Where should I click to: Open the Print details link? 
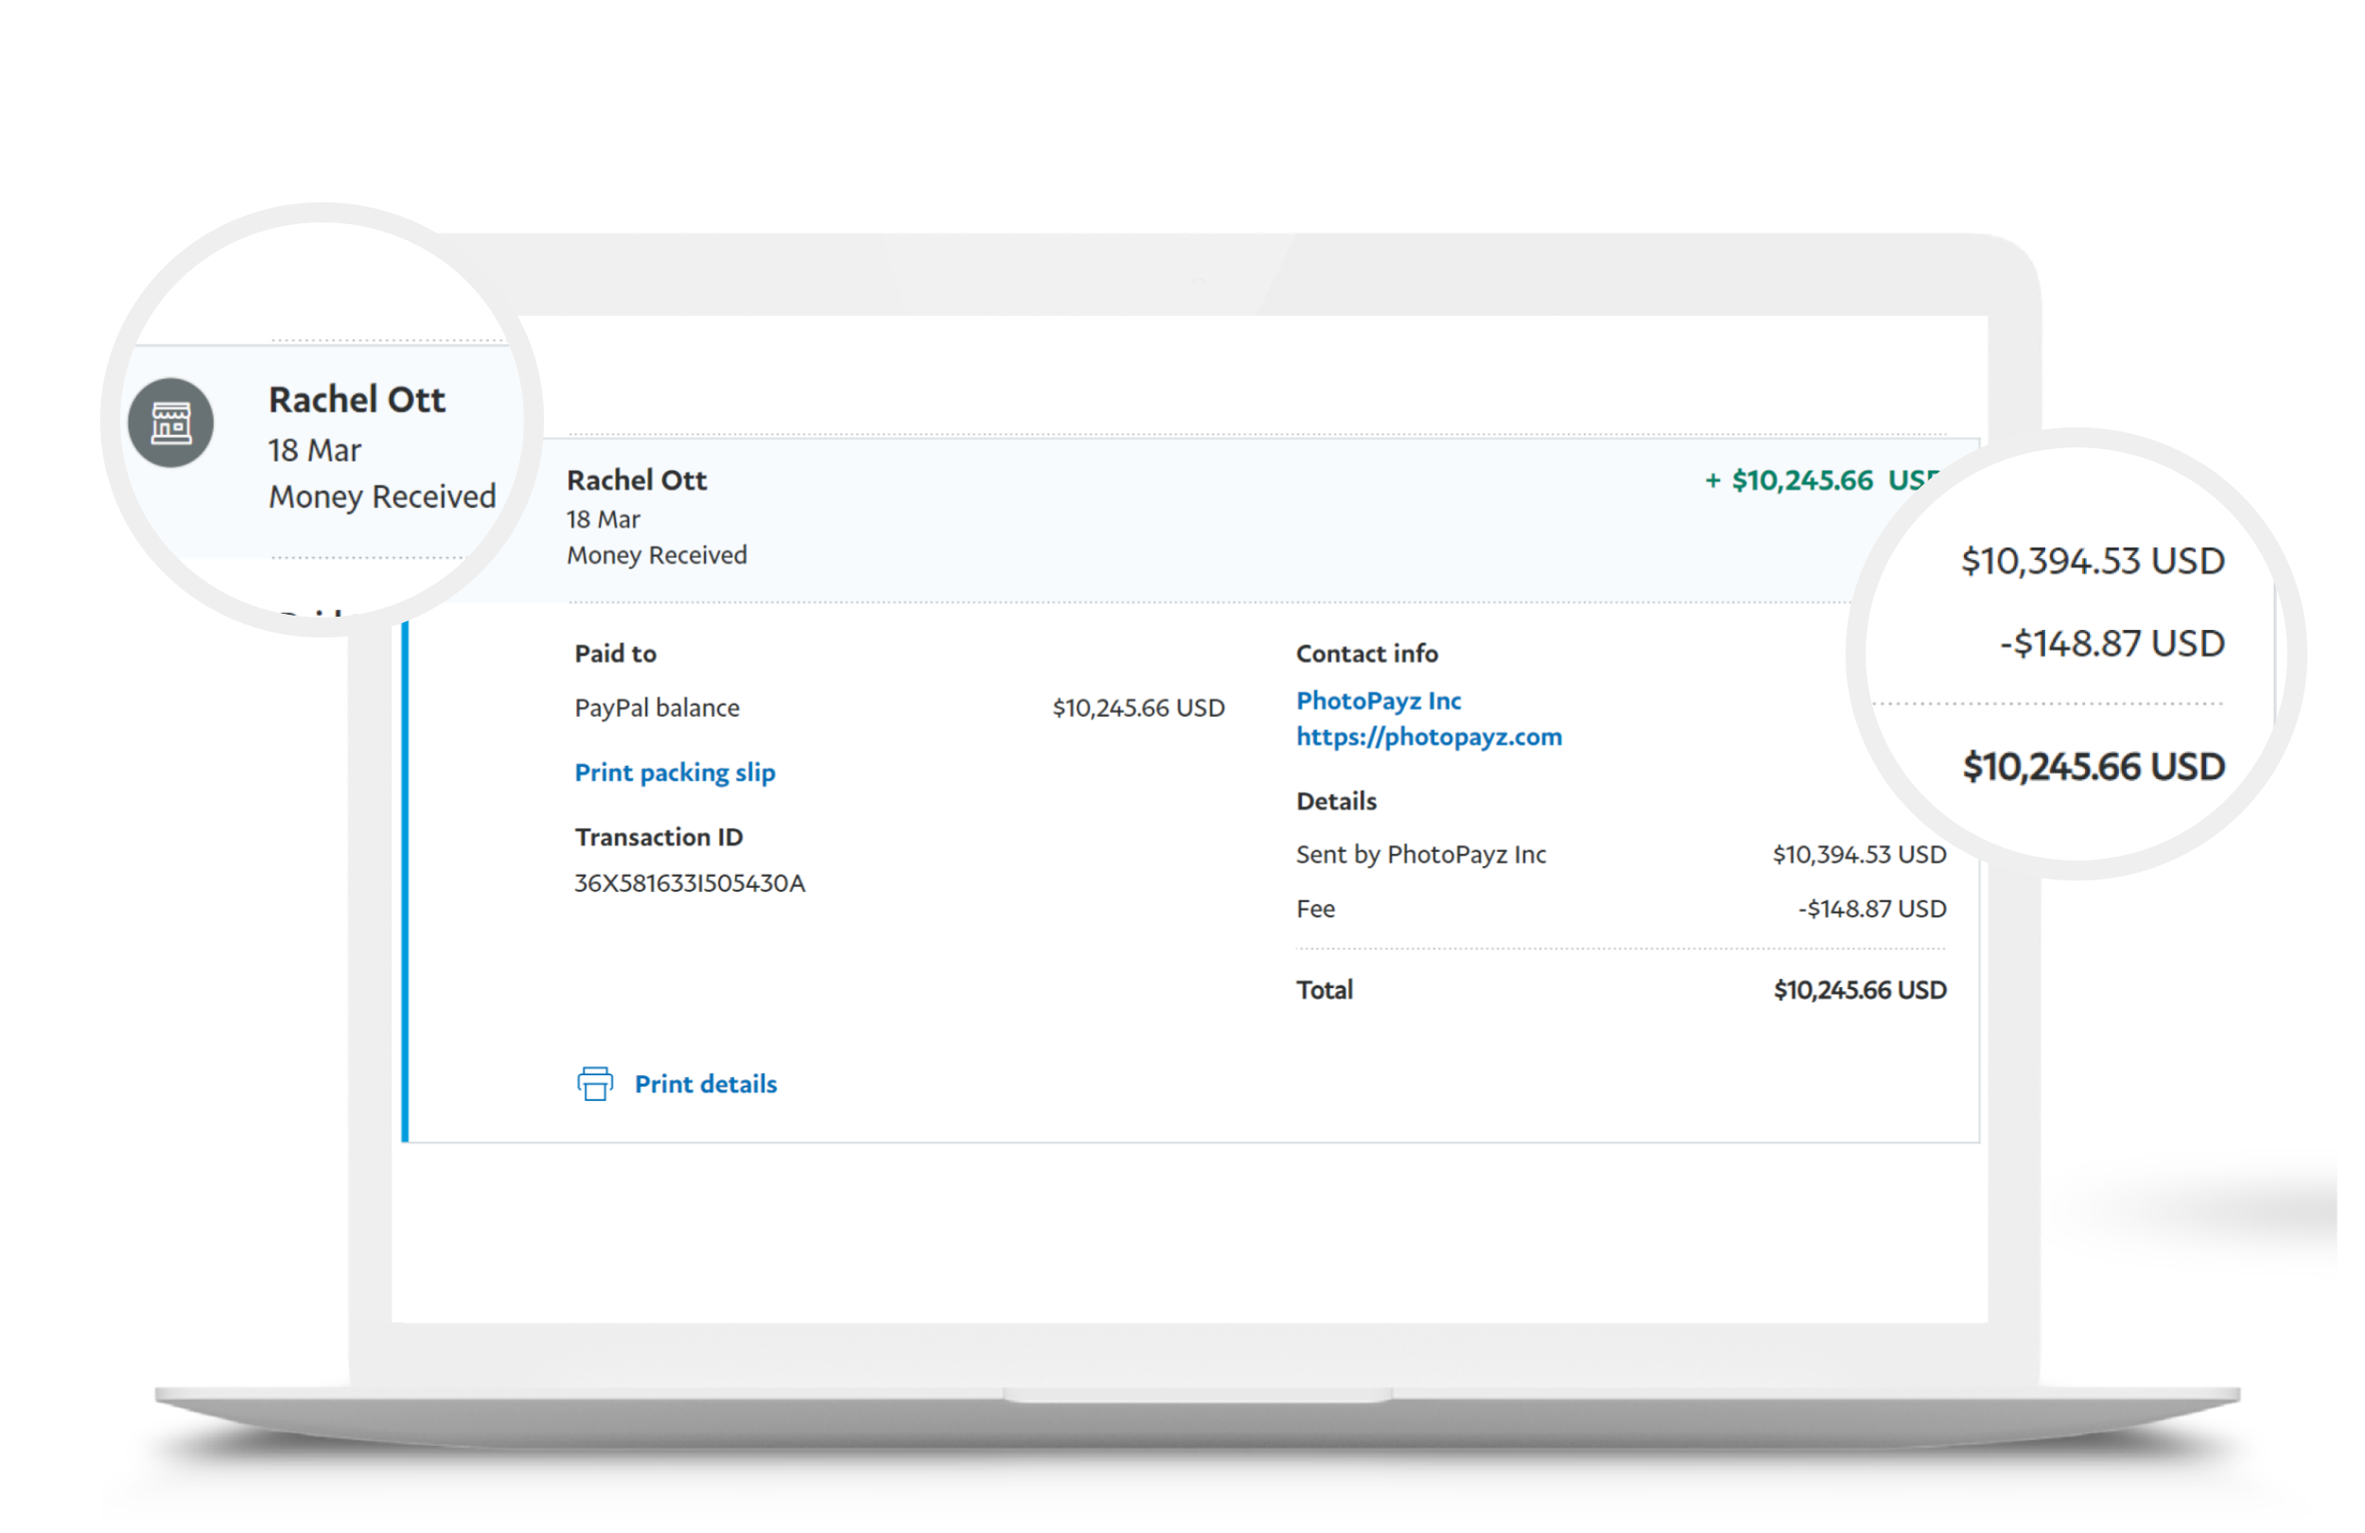[705, 1084]
